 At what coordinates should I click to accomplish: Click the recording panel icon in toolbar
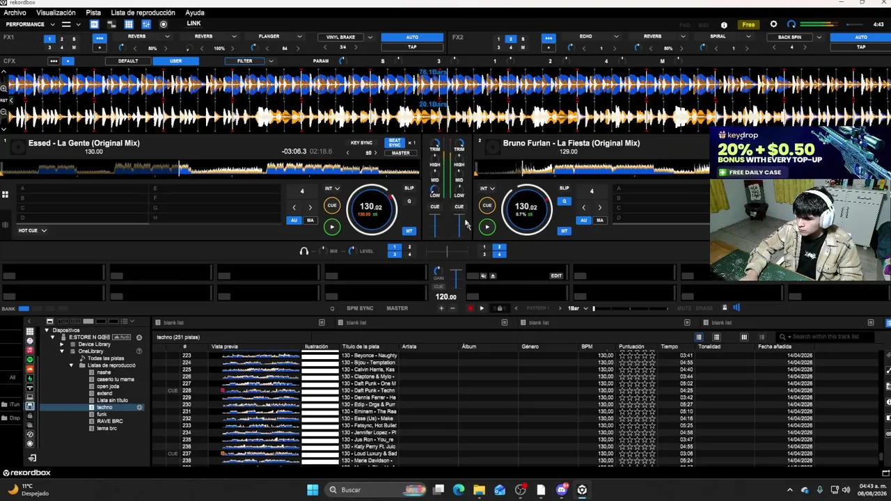tap(164, 24)
